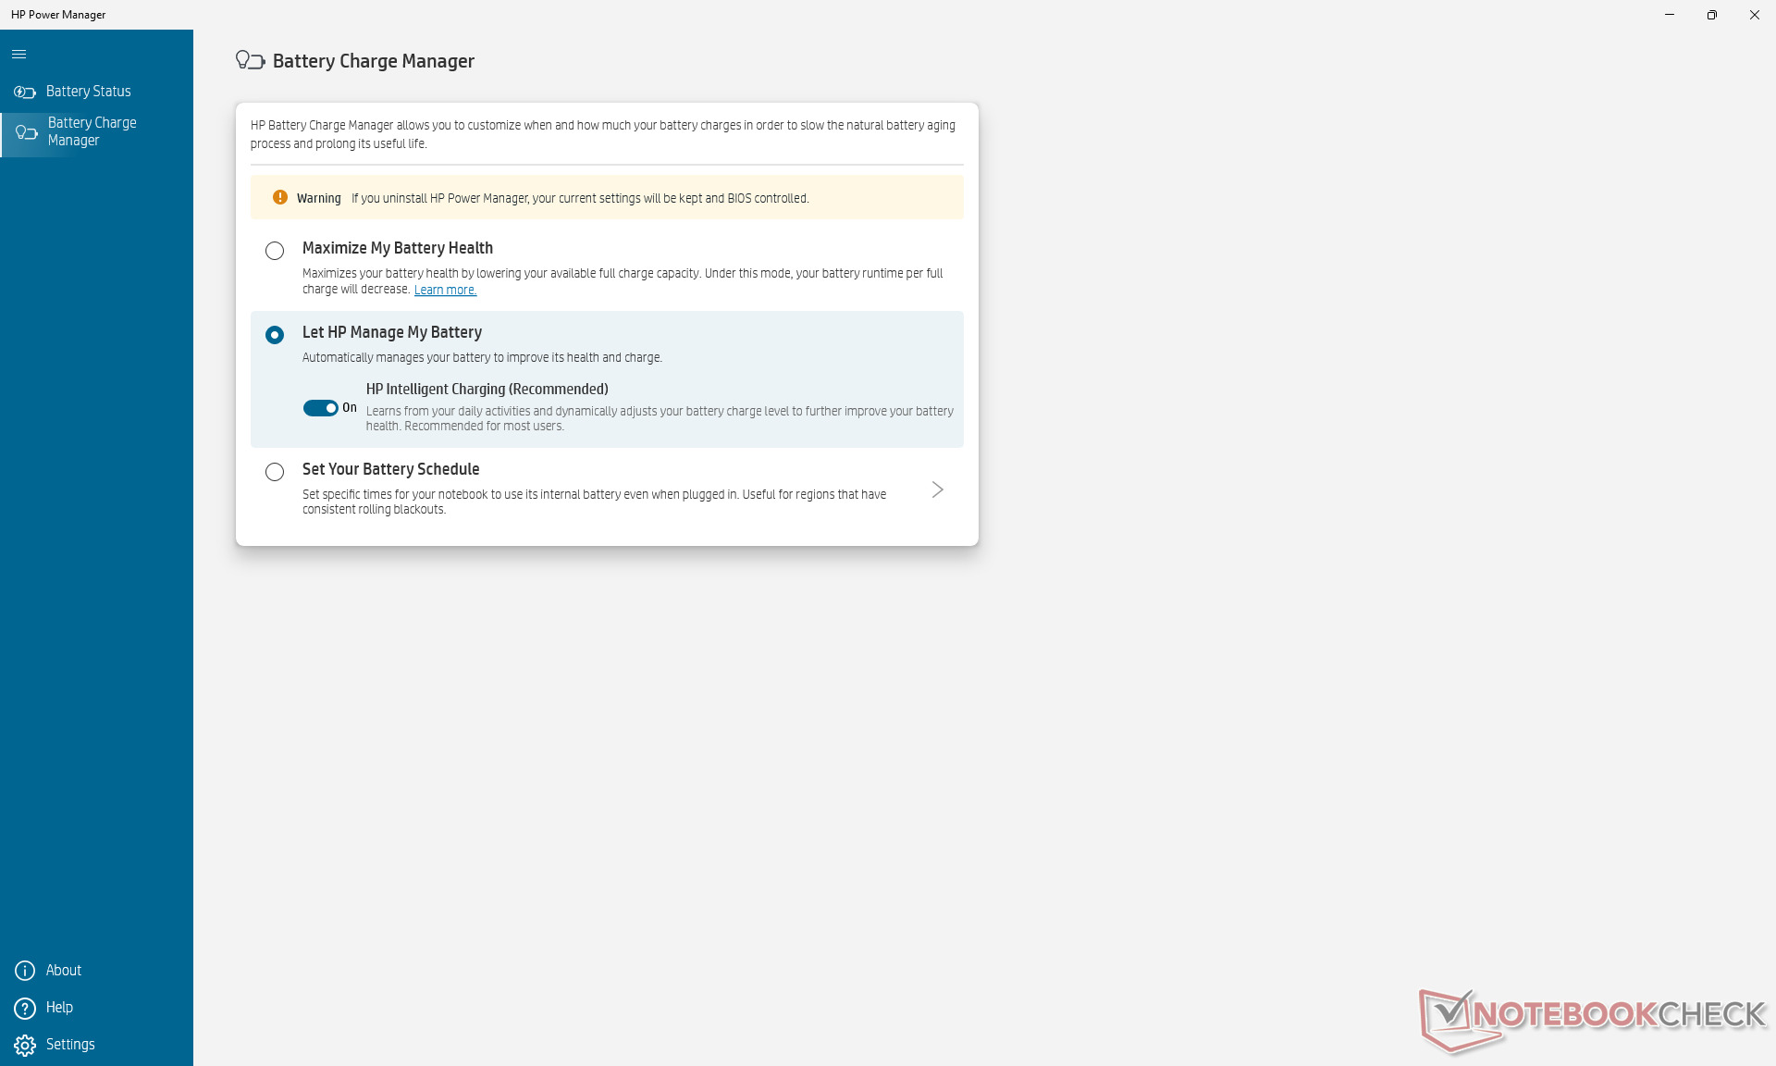Click the Battery Charge Manager header icon
Screen dimensions: 1776x1066
[x=250, y=61]
